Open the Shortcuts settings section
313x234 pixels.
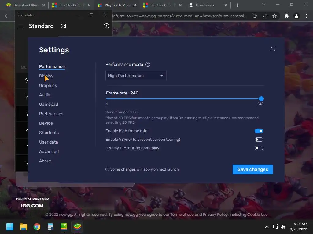pyautogui.click(x=49, y=133)
